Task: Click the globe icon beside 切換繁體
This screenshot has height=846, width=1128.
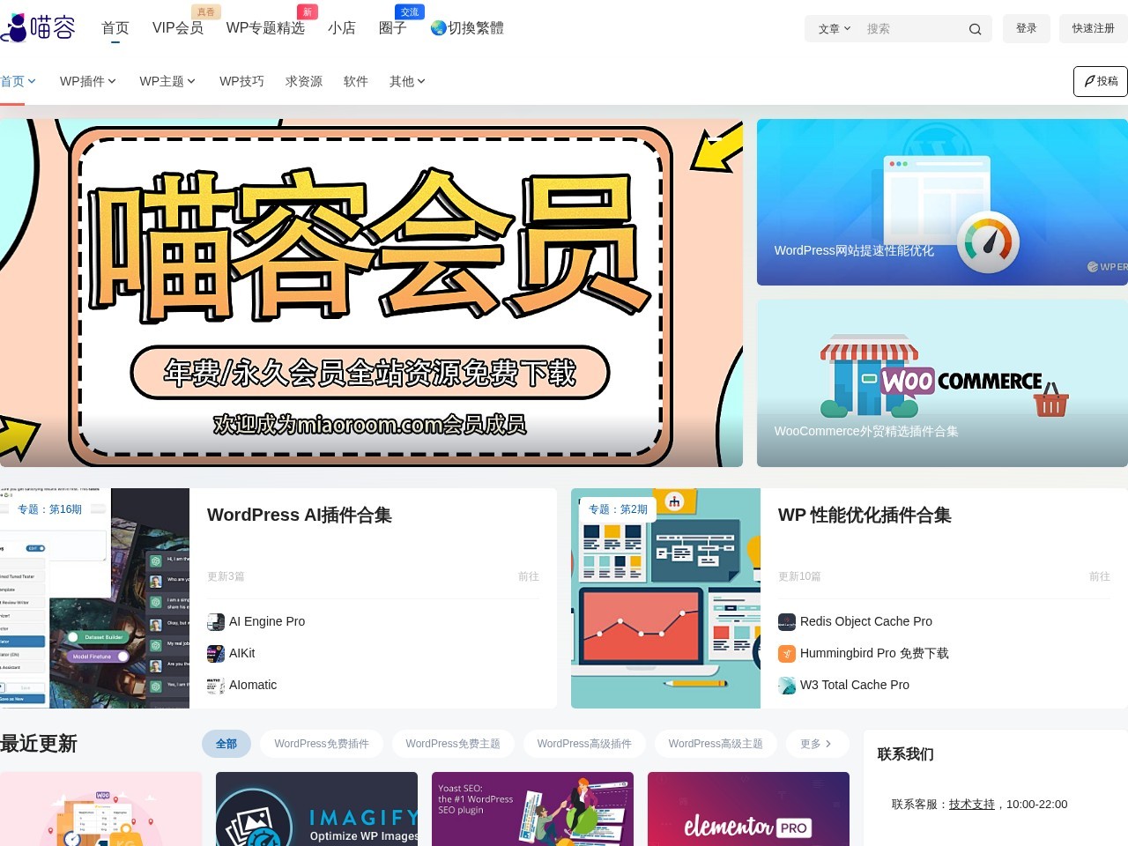Action: (x=438, y=28)
